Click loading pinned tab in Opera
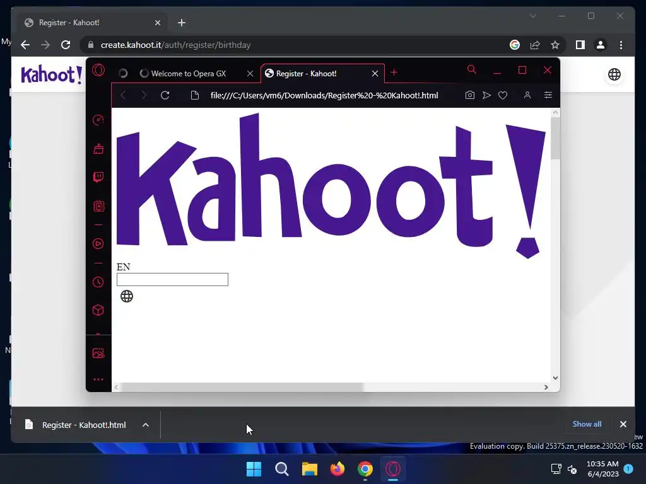The height and width of the screenshot is (484, 646). (123, 74)
